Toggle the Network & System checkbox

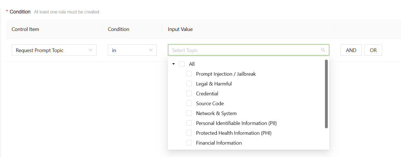click(189, 113)
